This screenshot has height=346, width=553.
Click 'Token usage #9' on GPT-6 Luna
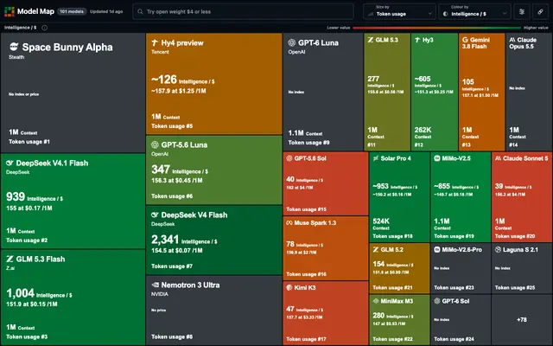pyautogui.click(x=309, y=142)
